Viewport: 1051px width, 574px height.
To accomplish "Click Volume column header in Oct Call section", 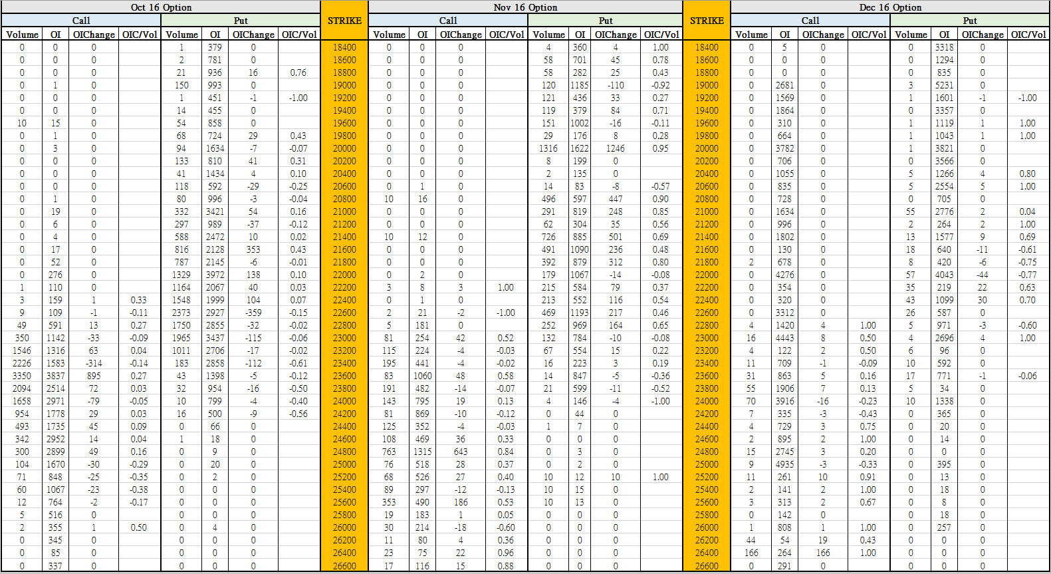I will point(22,35).
